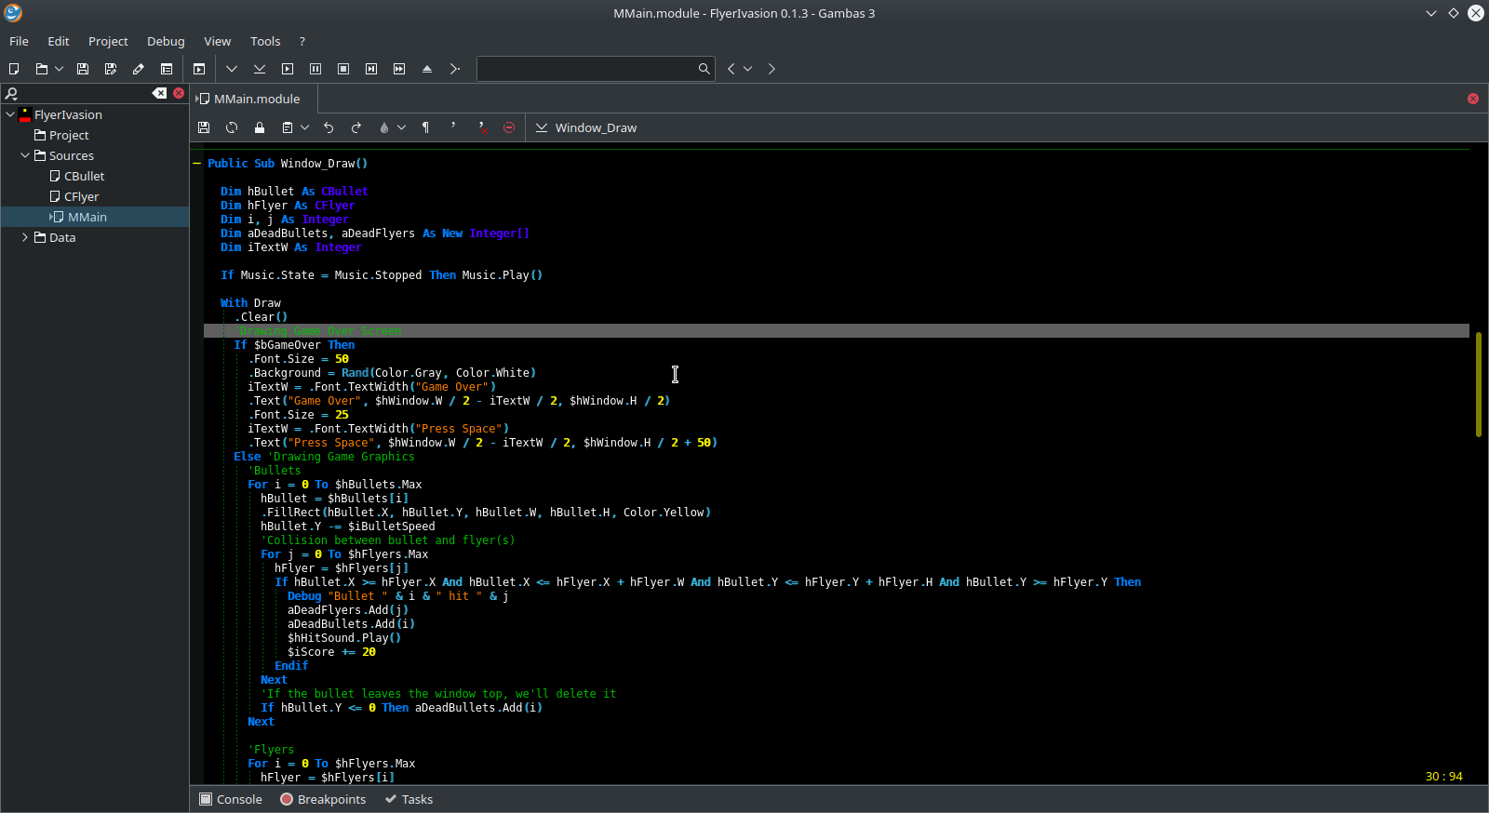Click the Redo arrow in editor toolbar
The image size is (1489, 813).
(356, 127)
